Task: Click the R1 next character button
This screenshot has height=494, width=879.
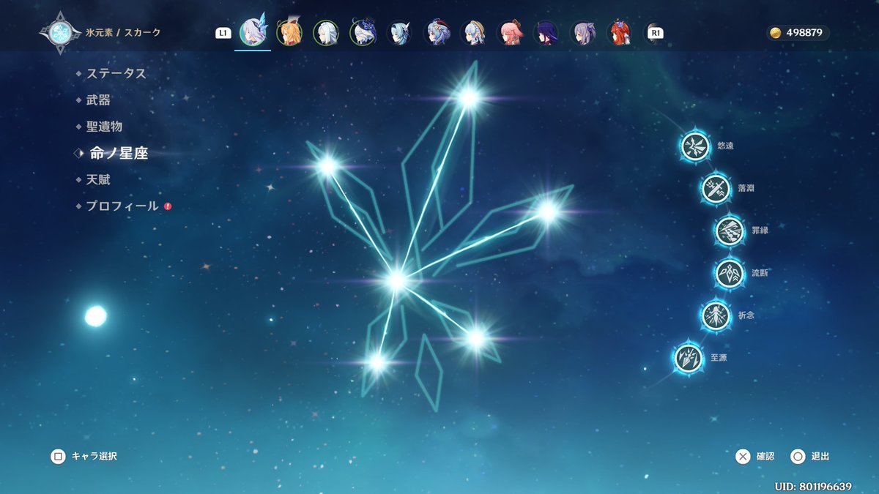Action: 656,33
